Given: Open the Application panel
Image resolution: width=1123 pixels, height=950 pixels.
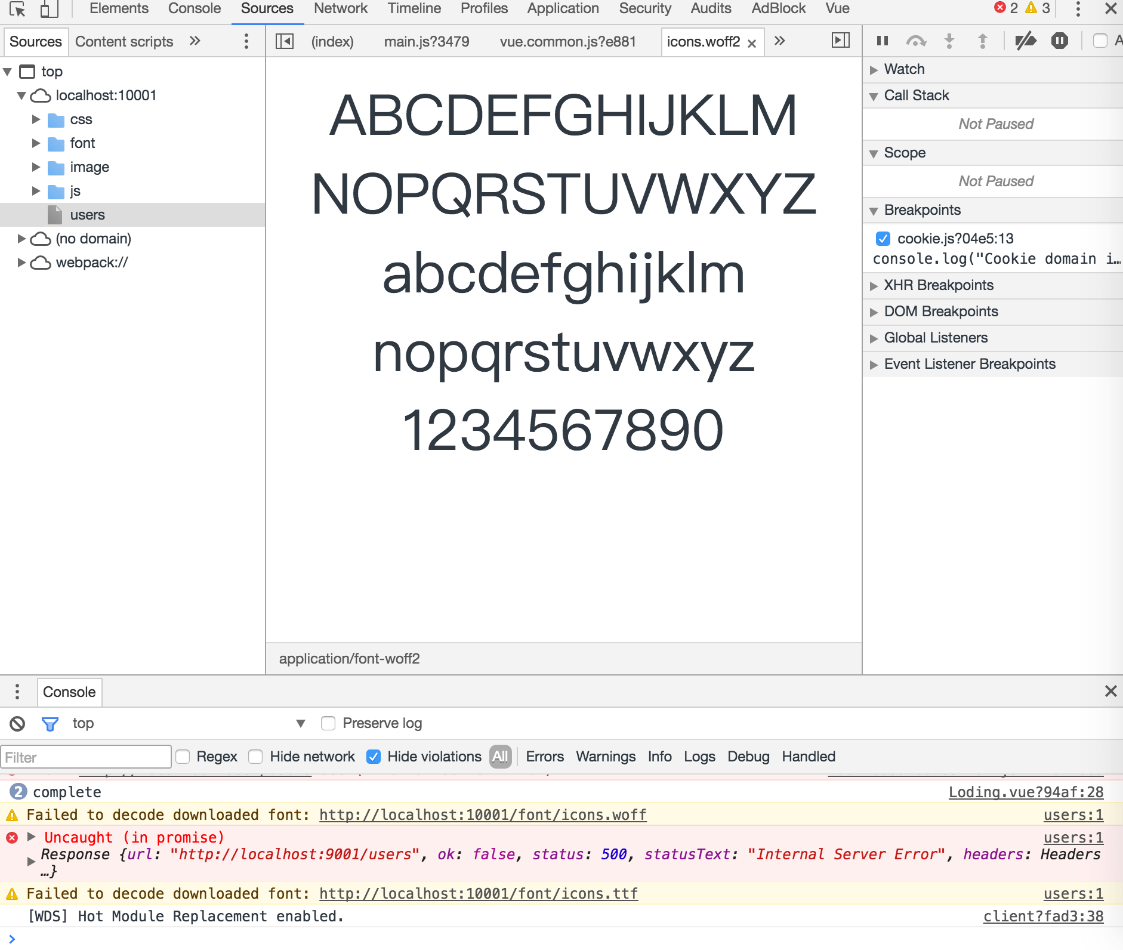Looking at the screenshot, I should (x=563, y=8).
